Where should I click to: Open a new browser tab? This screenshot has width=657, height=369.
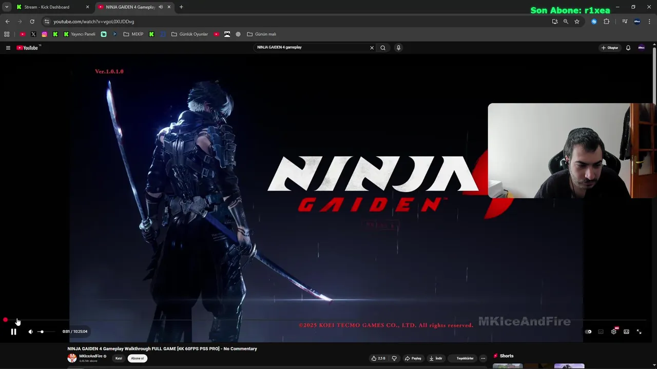point(181,7)
